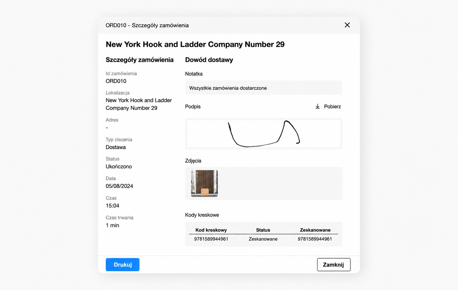Click the dialog title ORD010 - Szczegóły zamówienia

pyautogui.click(x=147, y=25)
